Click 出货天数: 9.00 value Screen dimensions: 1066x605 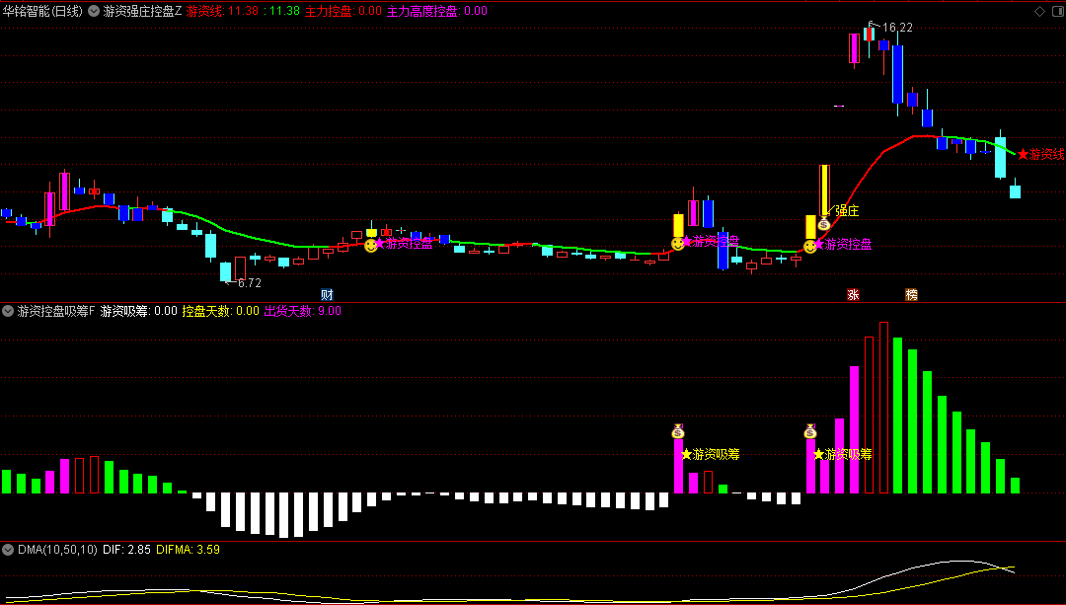(303, 311)
